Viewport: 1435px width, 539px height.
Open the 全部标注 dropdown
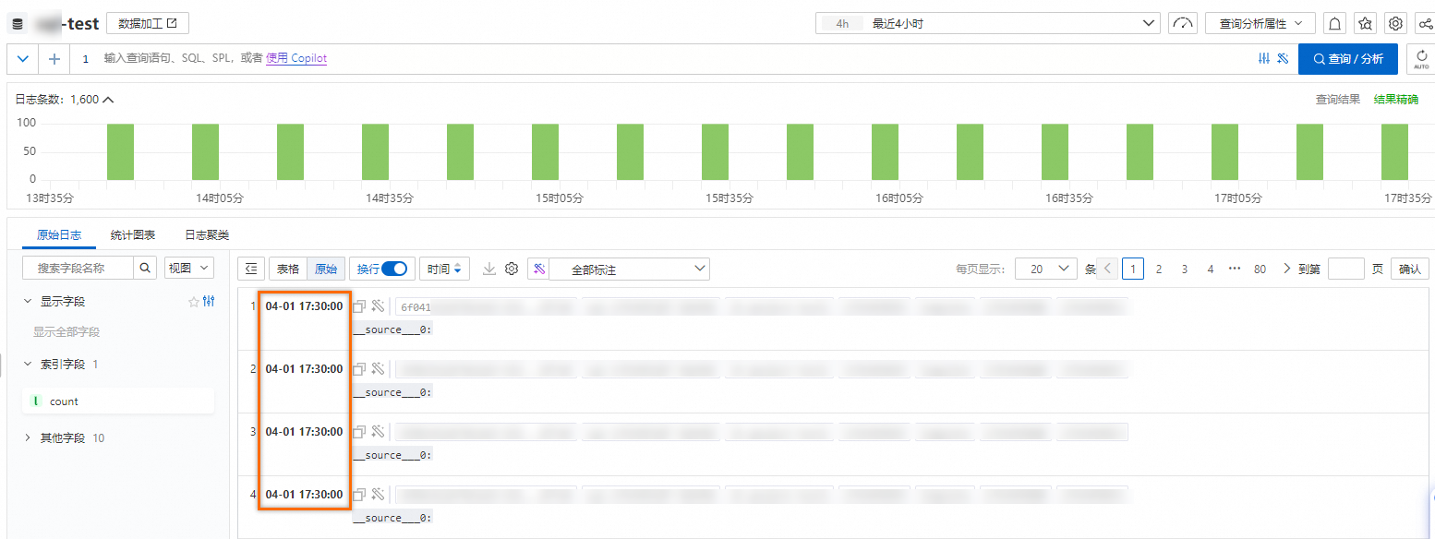click(630, 269)
